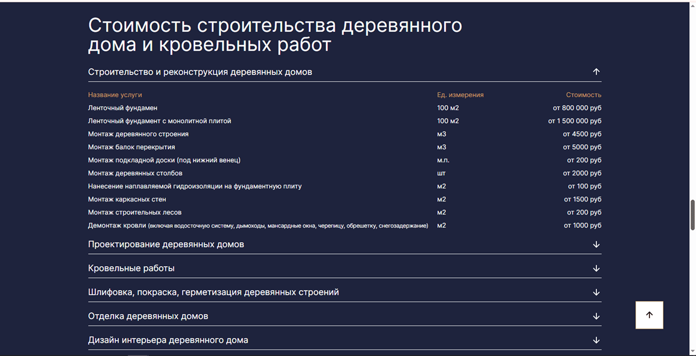Click price от 800 000 руб
The image size is (696, 356).
click(x=577, y=108)
